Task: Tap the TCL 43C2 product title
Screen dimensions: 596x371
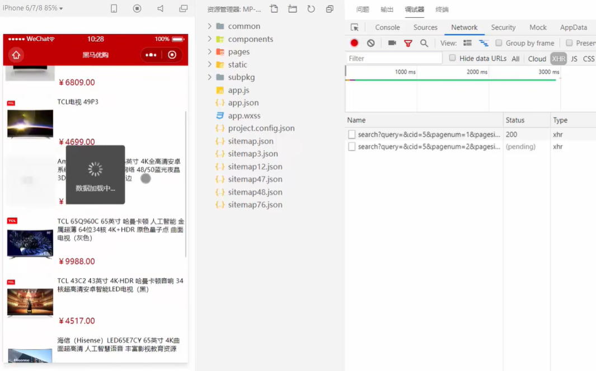Action: click(x=120, y=285)
